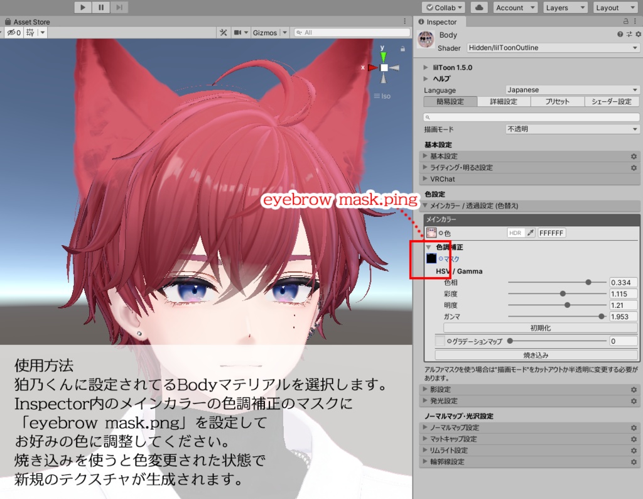Screen dimensions: 643x499
Task: Select the 簡易設定 tab
Action: pyautogui.click(x=450, y=101)
